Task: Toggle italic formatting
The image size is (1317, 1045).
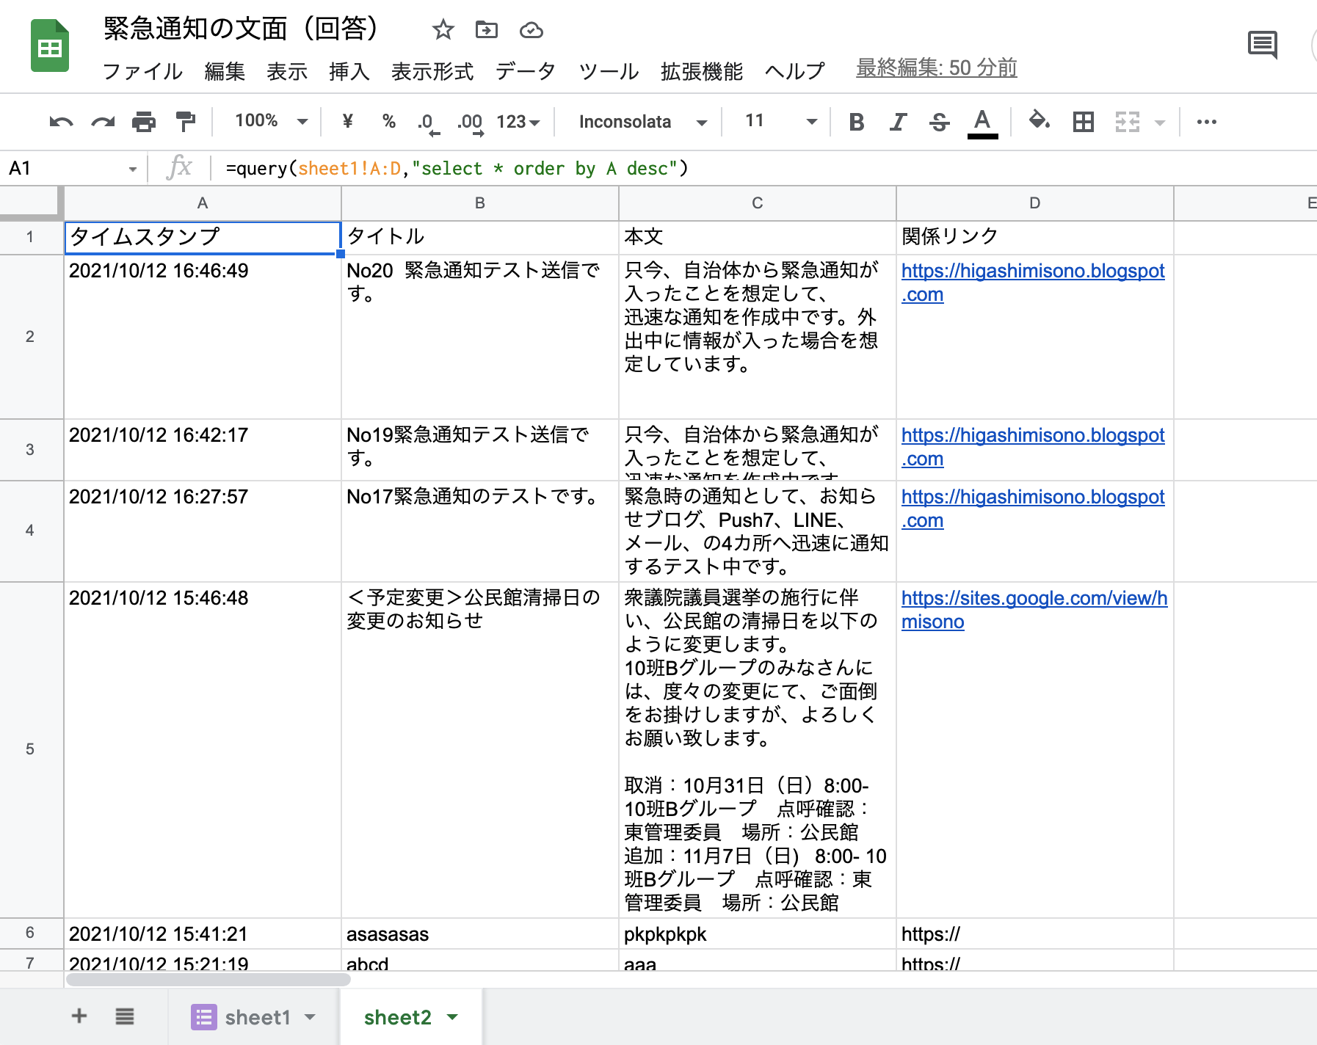Action: click(x=898, y=122)
